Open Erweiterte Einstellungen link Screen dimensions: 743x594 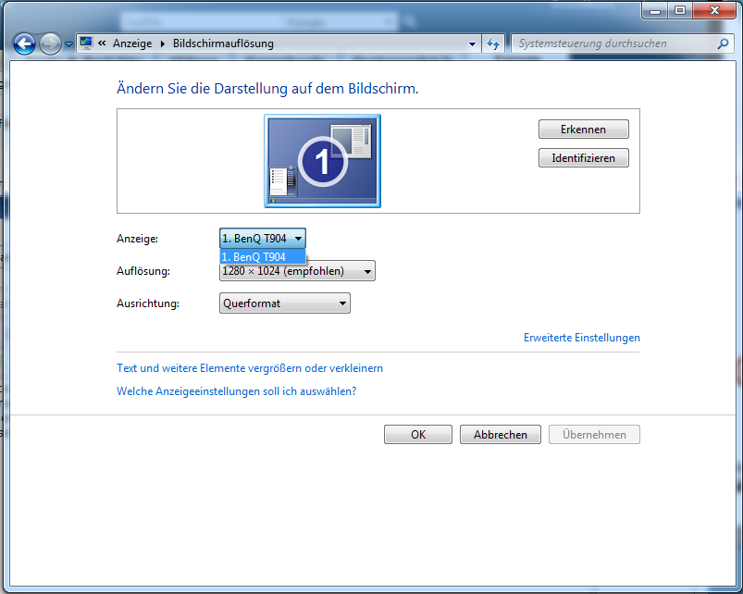coord(581,338)
